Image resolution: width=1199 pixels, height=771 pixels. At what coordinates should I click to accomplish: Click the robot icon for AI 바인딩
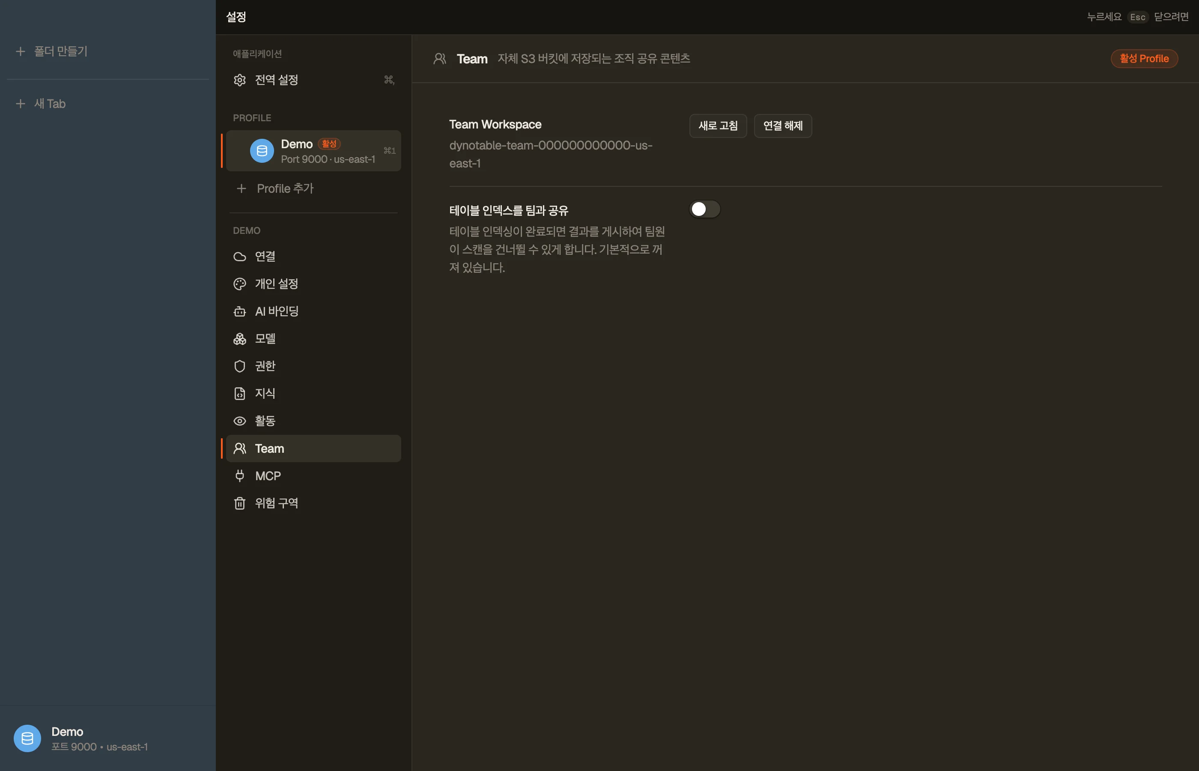[x=240, y=311]
